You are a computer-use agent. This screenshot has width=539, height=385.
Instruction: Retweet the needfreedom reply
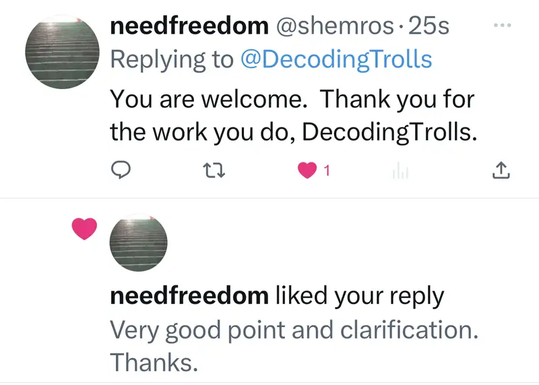tap(214, 171)
